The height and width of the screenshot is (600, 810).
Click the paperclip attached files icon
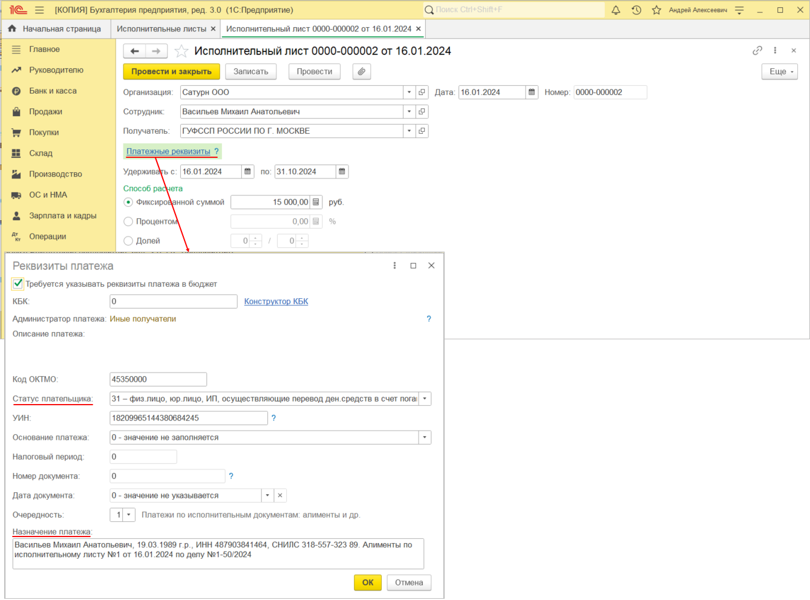click(362, 71)
